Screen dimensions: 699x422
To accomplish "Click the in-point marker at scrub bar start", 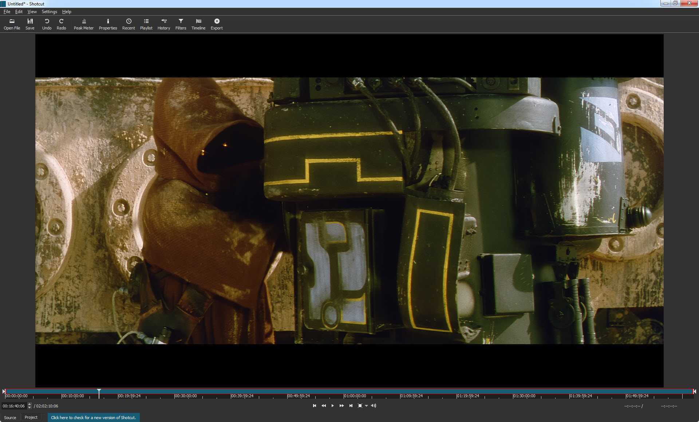I will (x=4, y=391).
